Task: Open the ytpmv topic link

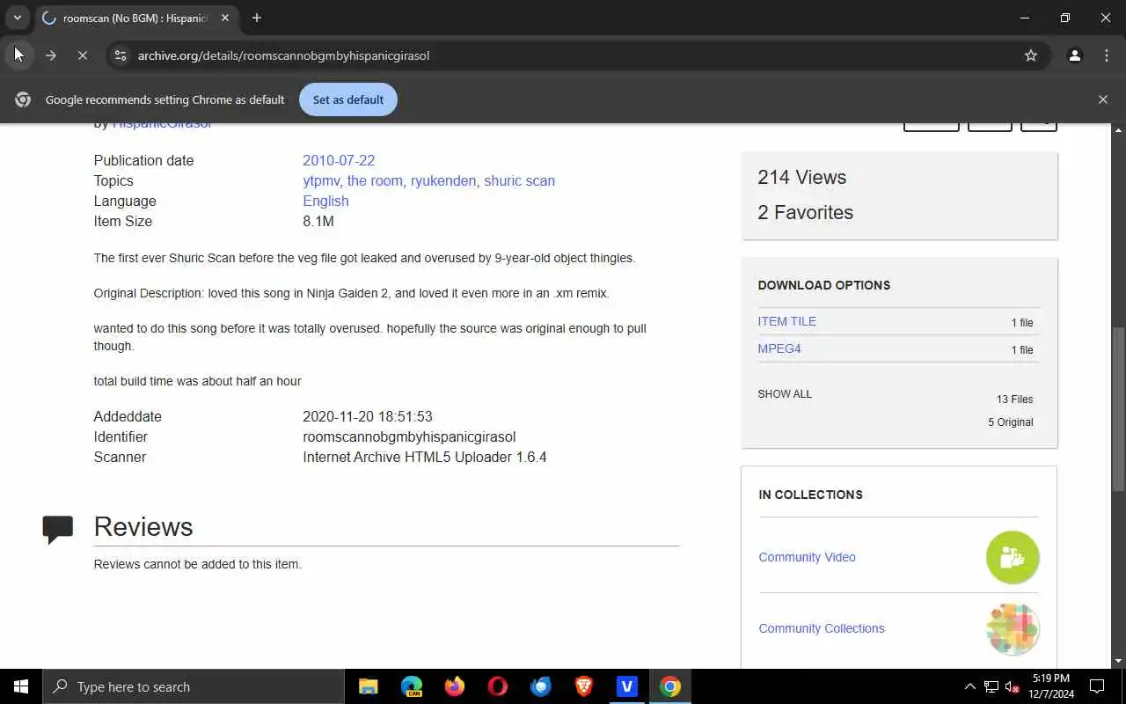Action: click(321, 180)
